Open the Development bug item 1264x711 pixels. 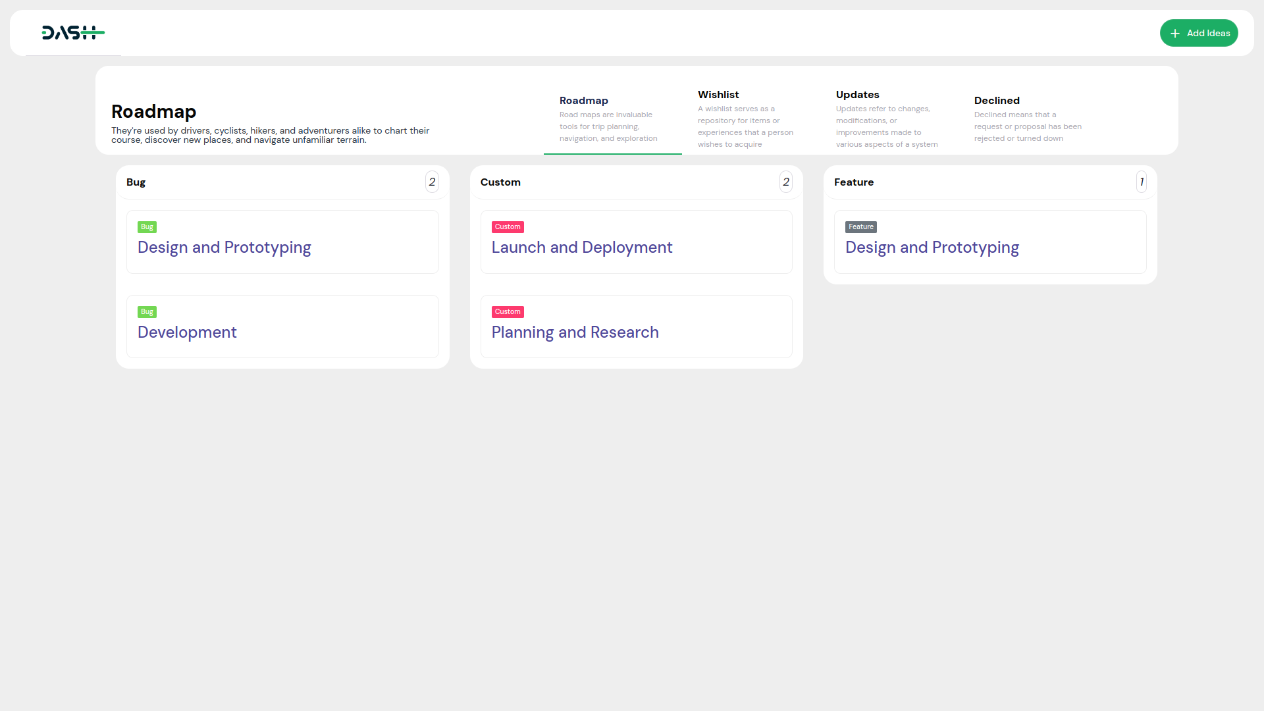coord(187,332)
